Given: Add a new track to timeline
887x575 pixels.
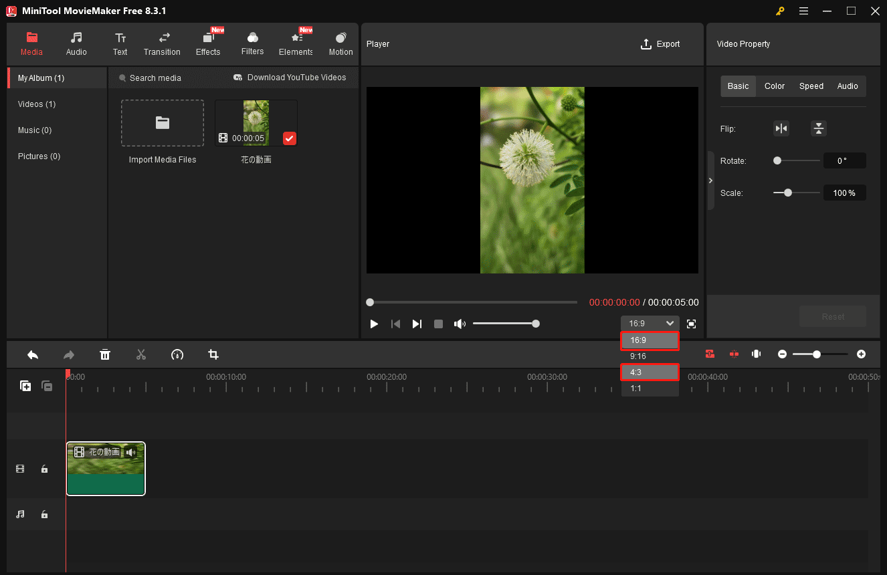Looking at the screenshot, I should (x=25, y=386).
